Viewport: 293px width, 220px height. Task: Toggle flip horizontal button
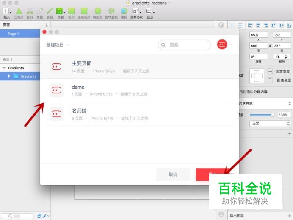click(277, 56)
